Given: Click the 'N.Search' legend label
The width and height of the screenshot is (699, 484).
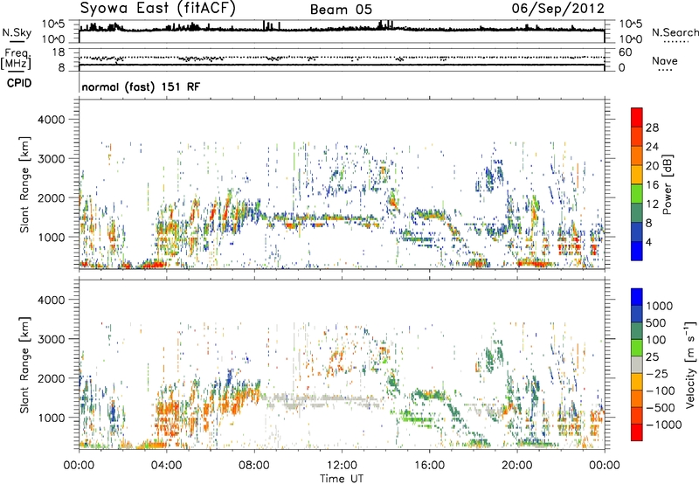Looking at the screenshot, I should [675, 32].
